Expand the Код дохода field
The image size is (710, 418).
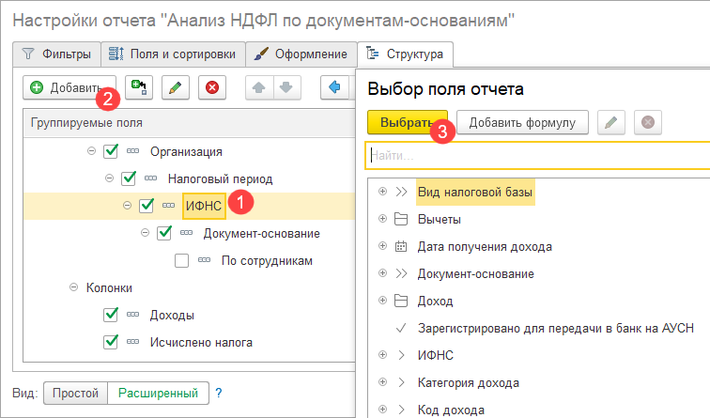pyautogui.click(x=382, y=409)
